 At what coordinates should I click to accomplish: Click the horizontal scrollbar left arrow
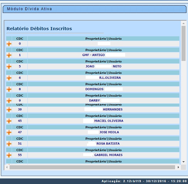[x=6, y=167]
